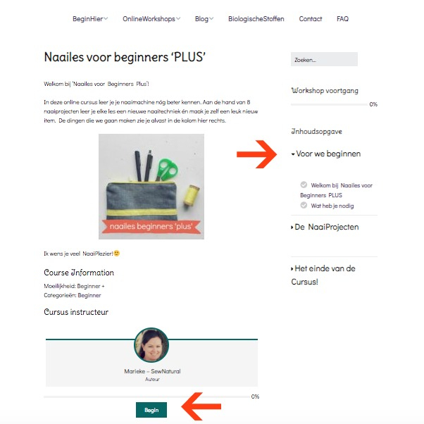Click the smiley emoji after NaaiPlezier
The height and width of the screenshot is (424, 424).
(x=116, y=254)
